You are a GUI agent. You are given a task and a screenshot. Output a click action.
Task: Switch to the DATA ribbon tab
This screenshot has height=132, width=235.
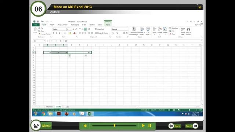pyautogui.click(x=84, y=25)
